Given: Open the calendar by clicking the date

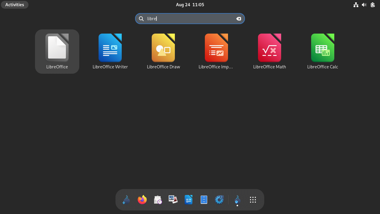Looking at the screenshot, I should 190,4.
